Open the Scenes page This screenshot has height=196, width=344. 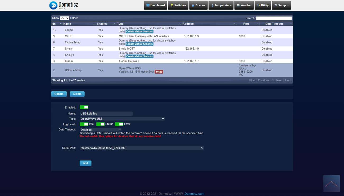tap(198, 5)
